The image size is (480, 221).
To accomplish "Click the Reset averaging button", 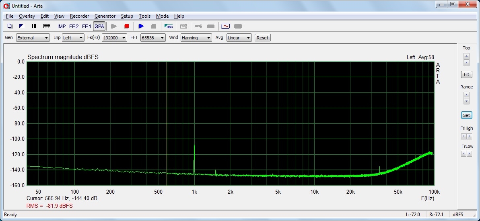I will click(262, 38).
